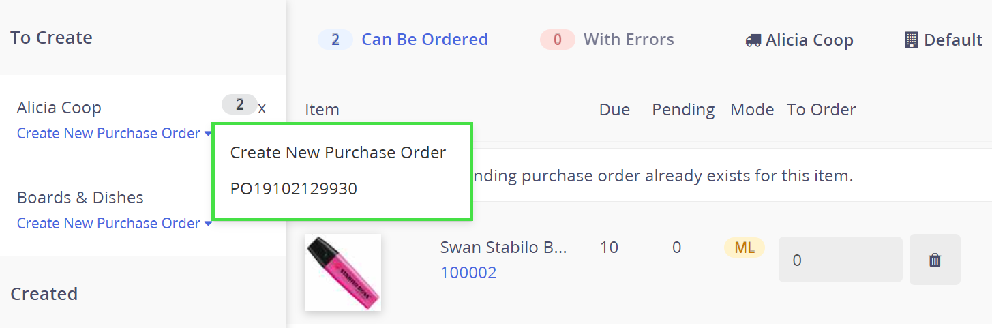Click the ML mode badge
The height and width of the screenshot is (328, 992).
(745, 248)
